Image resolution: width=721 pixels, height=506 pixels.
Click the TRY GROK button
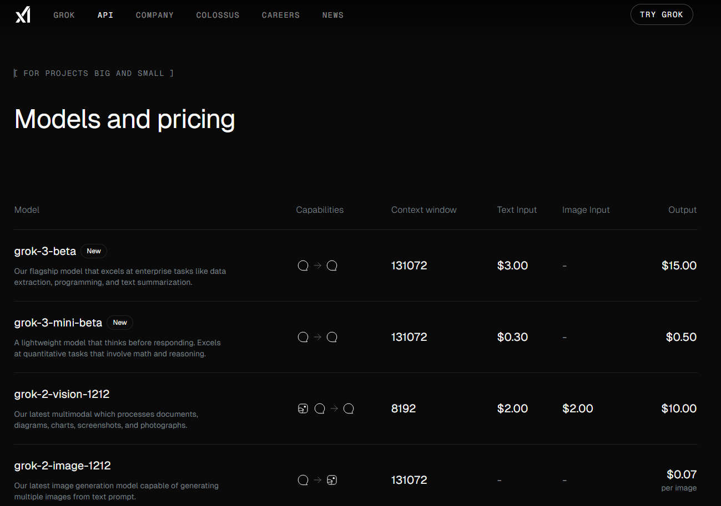[x=662, y=14]
